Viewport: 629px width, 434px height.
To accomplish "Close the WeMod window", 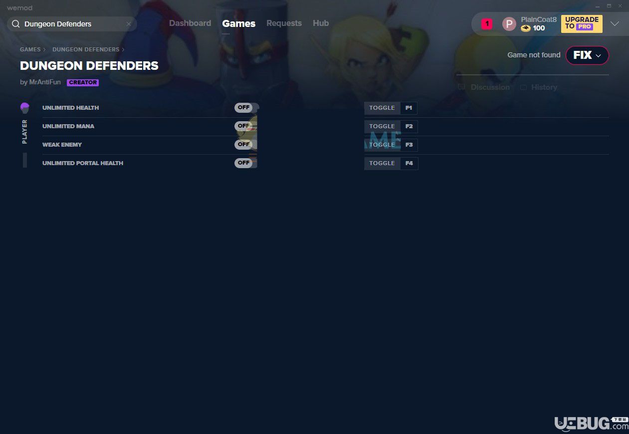I will [x=620, y=5].
